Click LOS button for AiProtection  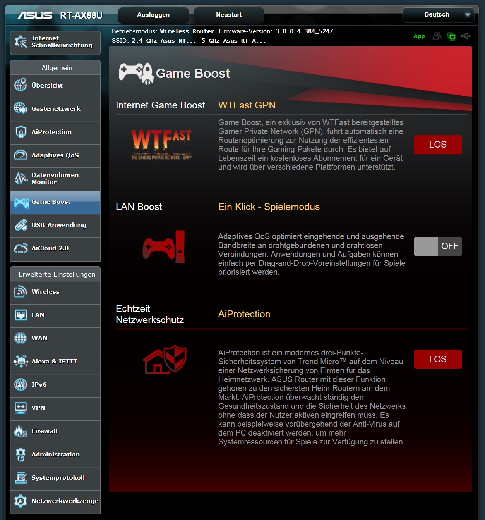pyautogui.click(x=438, y=359)
